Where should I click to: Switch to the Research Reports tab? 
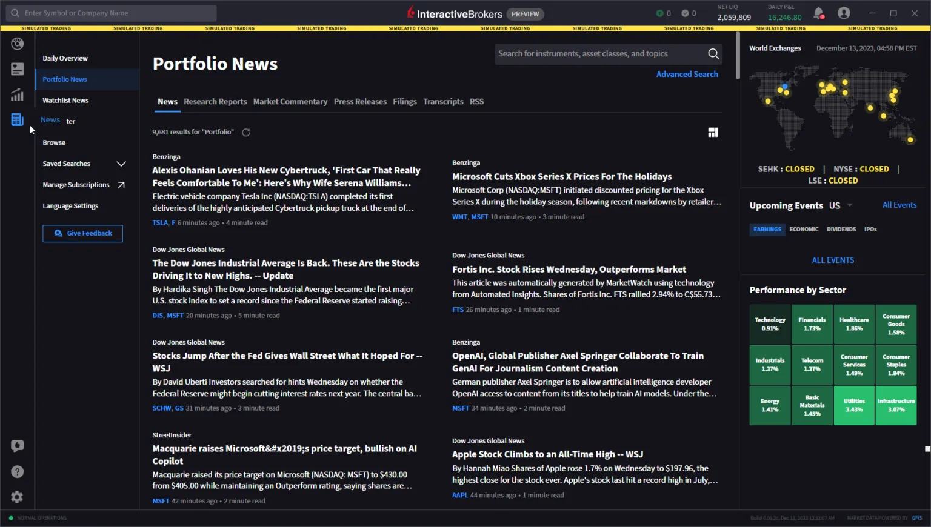click(215, 102)
